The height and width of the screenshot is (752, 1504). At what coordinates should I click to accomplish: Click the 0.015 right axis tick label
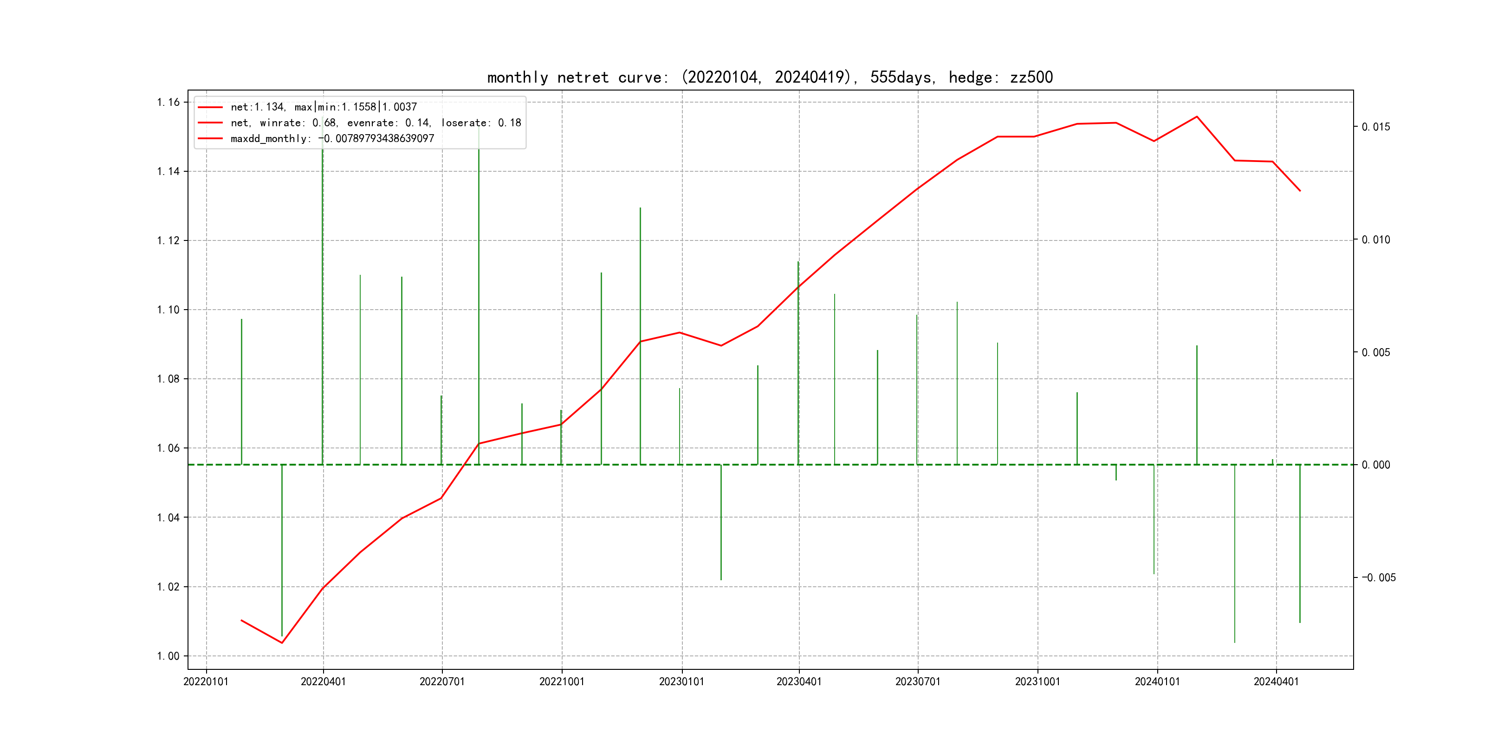[x=1375, y=127]
